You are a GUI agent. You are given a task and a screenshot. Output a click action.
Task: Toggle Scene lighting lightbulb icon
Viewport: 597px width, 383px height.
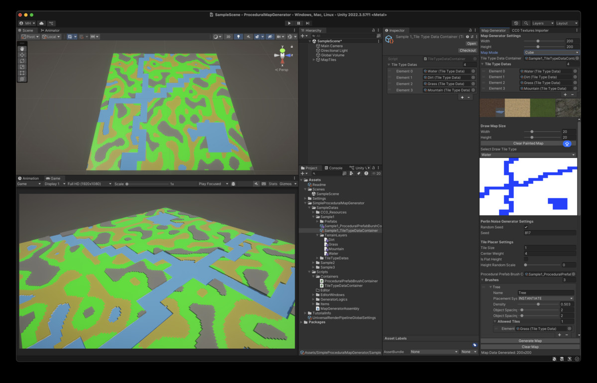238,36
